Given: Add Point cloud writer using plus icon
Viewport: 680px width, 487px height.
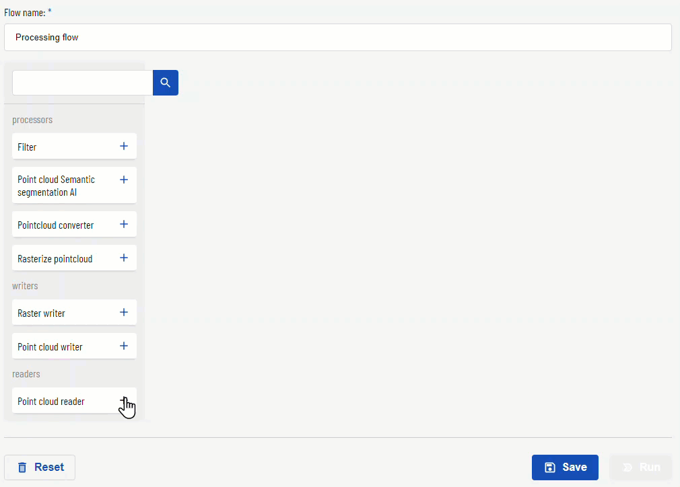Looking at the screenshot, I should pos(124,346).
